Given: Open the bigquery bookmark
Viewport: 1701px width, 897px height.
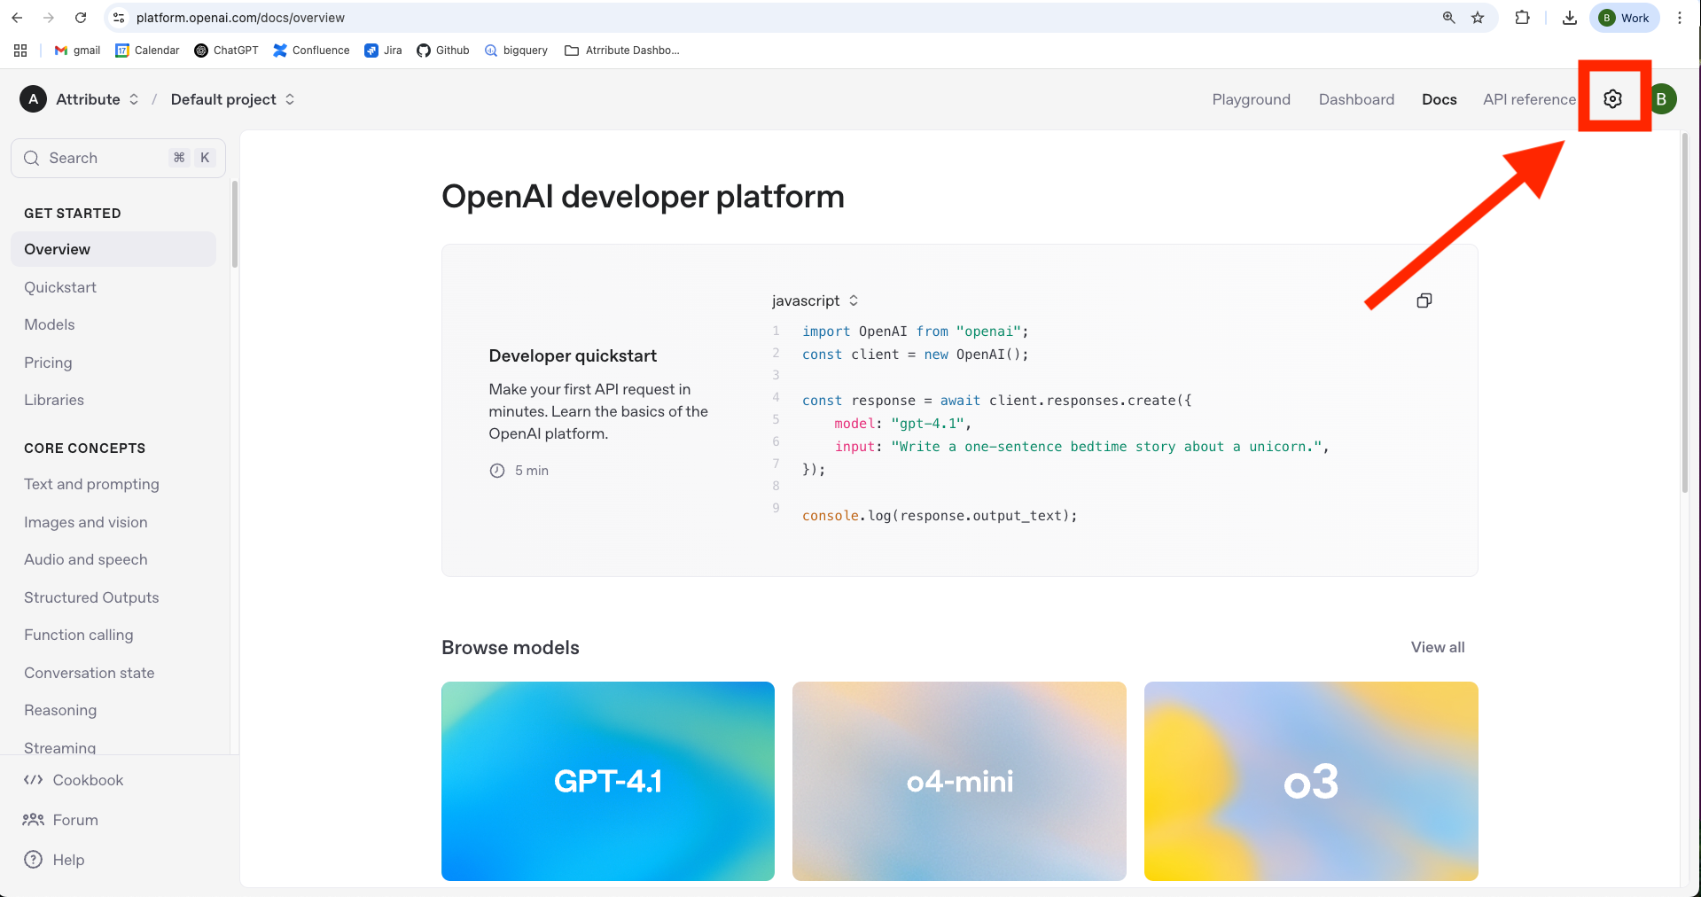Looking at the screenshot, I should coord(516,51).
